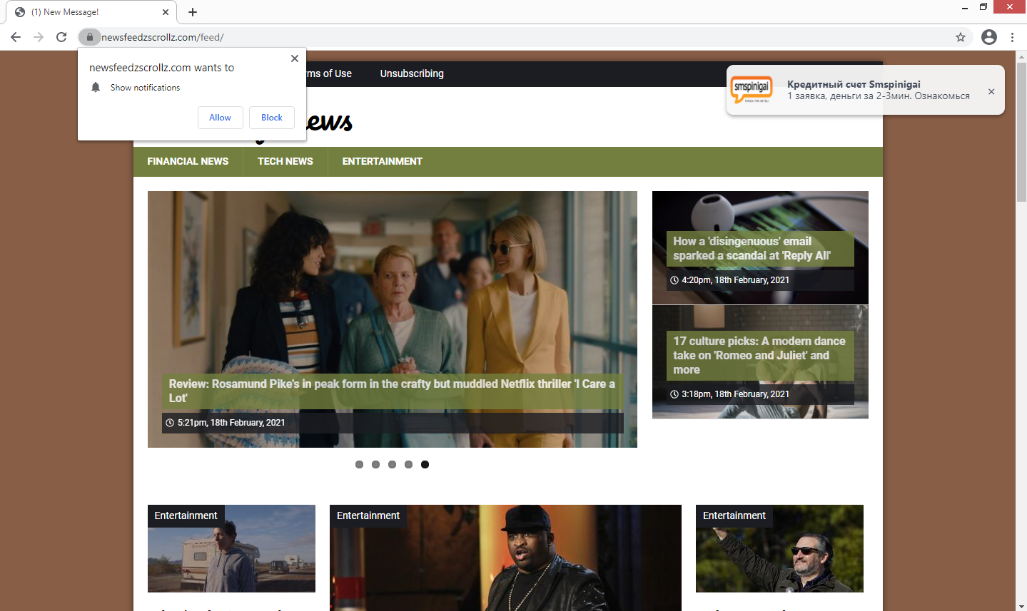Dismiss the Smspinigai notification
This screenshot has height=611, width=1027.
point(991,91)
